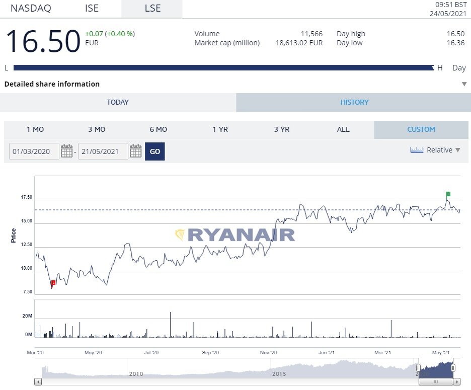The image size is (471, 390).
Task: Click the navigator scroll right arrow
Action: [x=456, y=382]
